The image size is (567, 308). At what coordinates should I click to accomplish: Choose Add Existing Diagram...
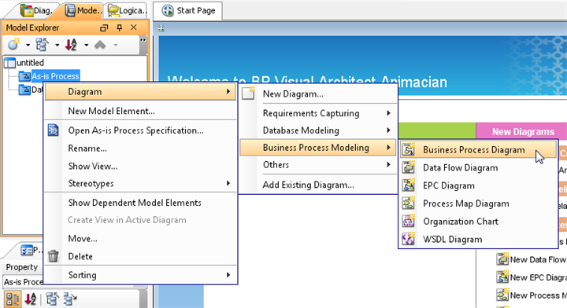318,185
